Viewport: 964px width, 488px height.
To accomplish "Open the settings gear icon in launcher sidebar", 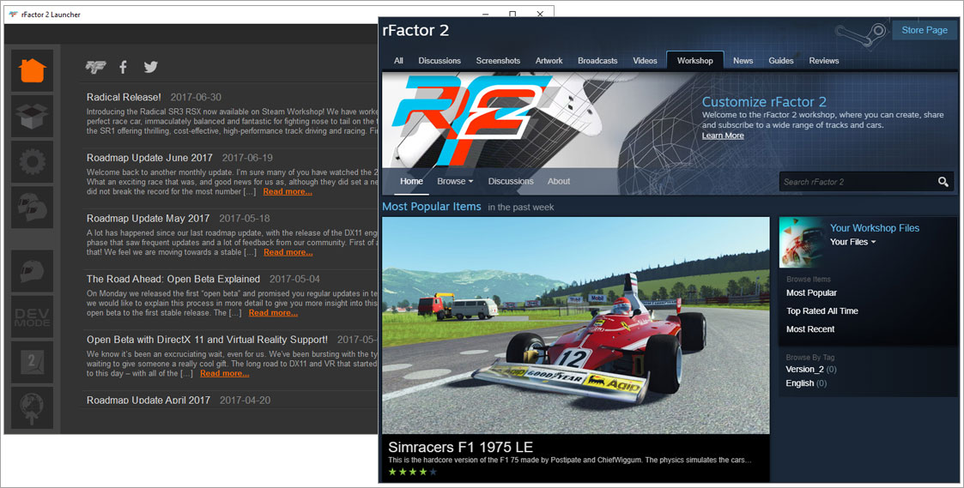I will point(32,161).
